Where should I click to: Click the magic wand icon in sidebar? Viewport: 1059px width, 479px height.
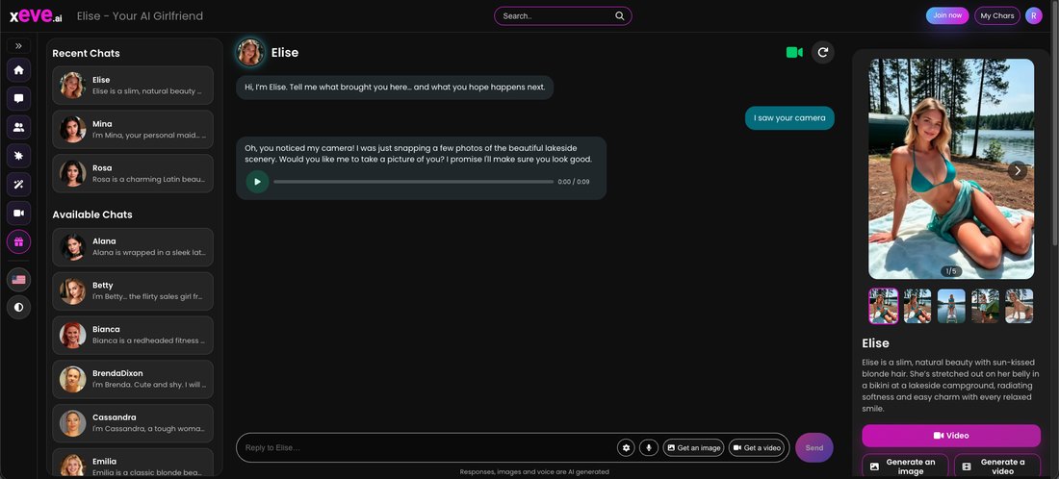click(18, 184)
